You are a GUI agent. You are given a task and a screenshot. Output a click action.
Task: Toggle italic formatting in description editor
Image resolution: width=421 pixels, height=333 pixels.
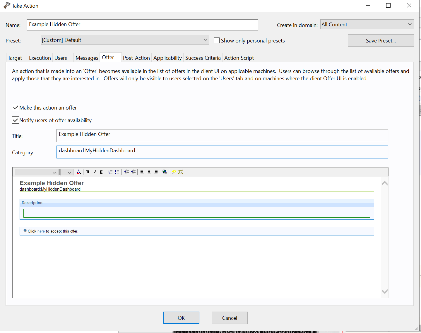tap(95, 172)
